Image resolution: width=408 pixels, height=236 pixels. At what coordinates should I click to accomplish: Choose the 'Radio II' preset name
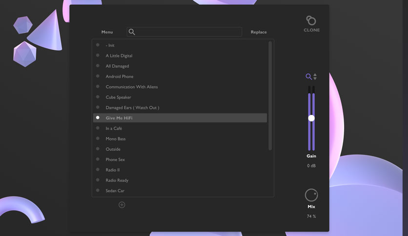click(x=113, y=170)
